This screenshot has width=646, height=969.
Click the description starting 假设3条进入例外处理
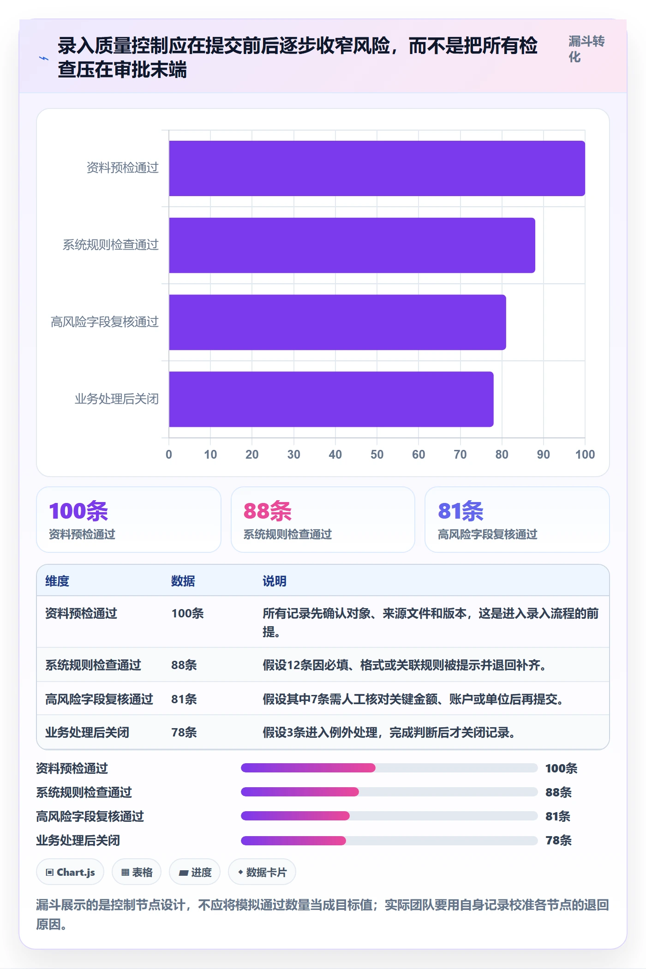pos(389,732)
